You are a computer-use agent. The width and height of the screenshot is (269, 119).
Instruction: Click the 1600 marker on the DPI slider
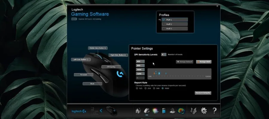159,73
